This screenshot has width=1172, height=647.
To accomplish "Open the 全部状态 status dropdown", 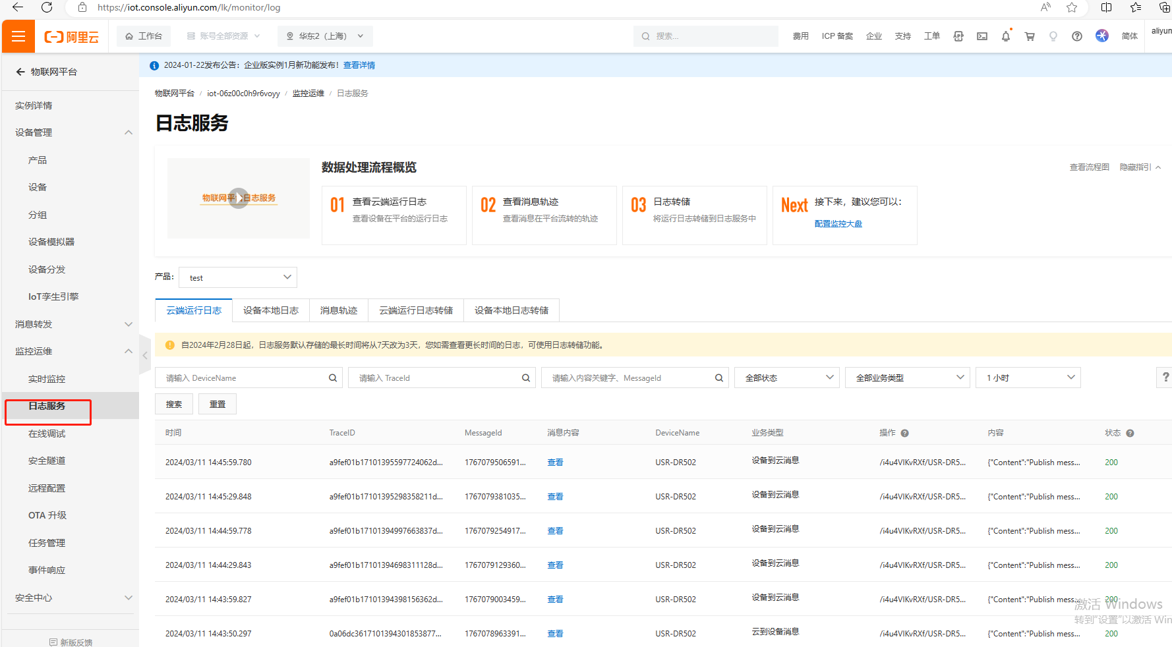I will point(786,378).
